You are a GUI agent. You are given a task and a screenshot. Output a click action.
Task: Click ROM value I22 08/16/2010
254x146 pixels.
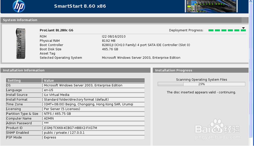click(114, 36)
